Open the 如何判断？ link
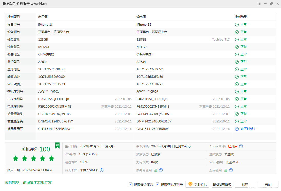Image resolution: width=281 pixels, height=191 pixels. click(248, 129)
